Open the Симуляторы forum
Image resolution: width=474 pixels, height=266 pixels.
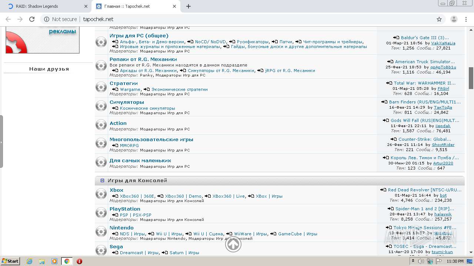coord(127,102)
